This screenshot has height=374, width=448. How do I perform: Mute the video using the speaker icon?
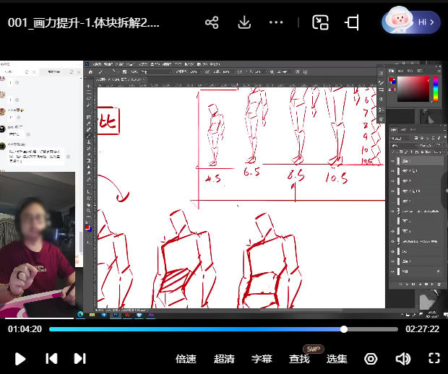(x=402, y=359)
